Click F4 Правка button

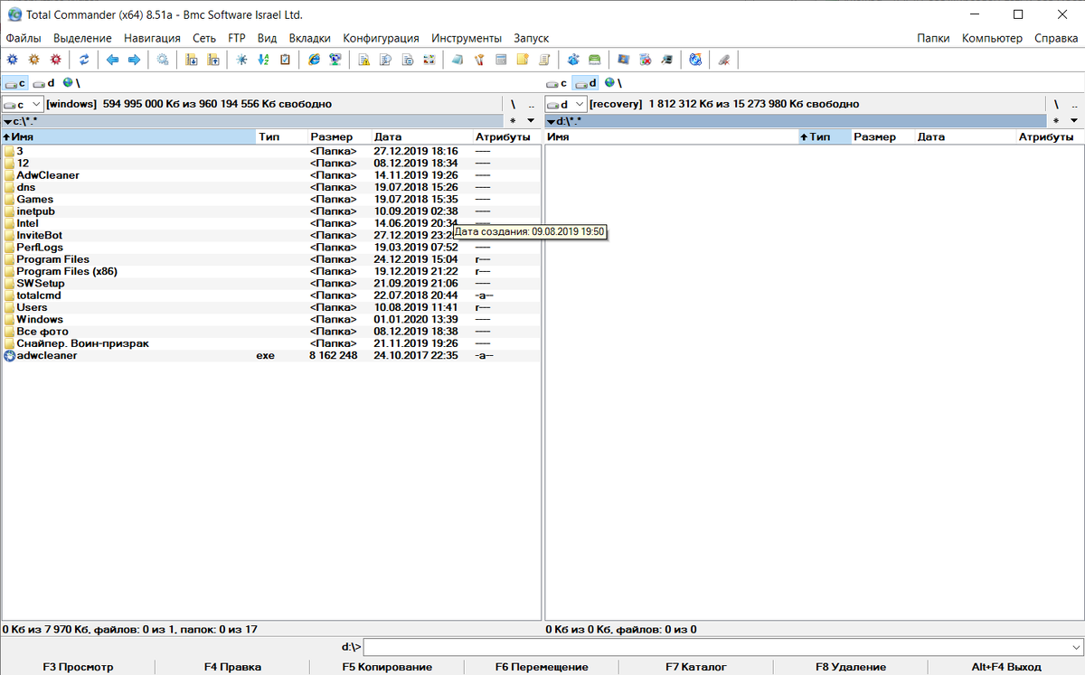tap(232, 667)
